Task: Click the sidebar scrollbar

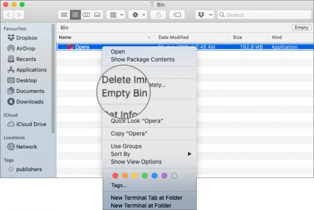Action: [53, 78]
